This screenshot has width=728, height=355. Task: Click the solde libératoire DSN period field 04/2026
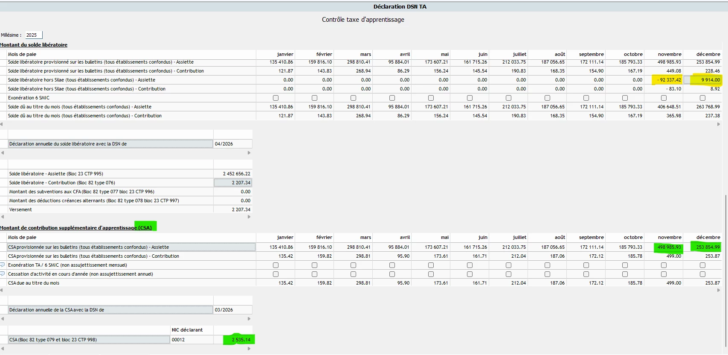233,144
